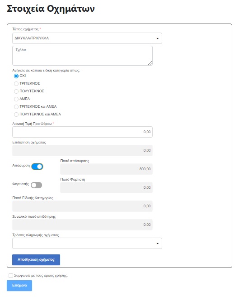Expand the Τρόπος πληρωμής οχήματος dropdown
This screenshot has height=301, width=248.
click(87, 243)
